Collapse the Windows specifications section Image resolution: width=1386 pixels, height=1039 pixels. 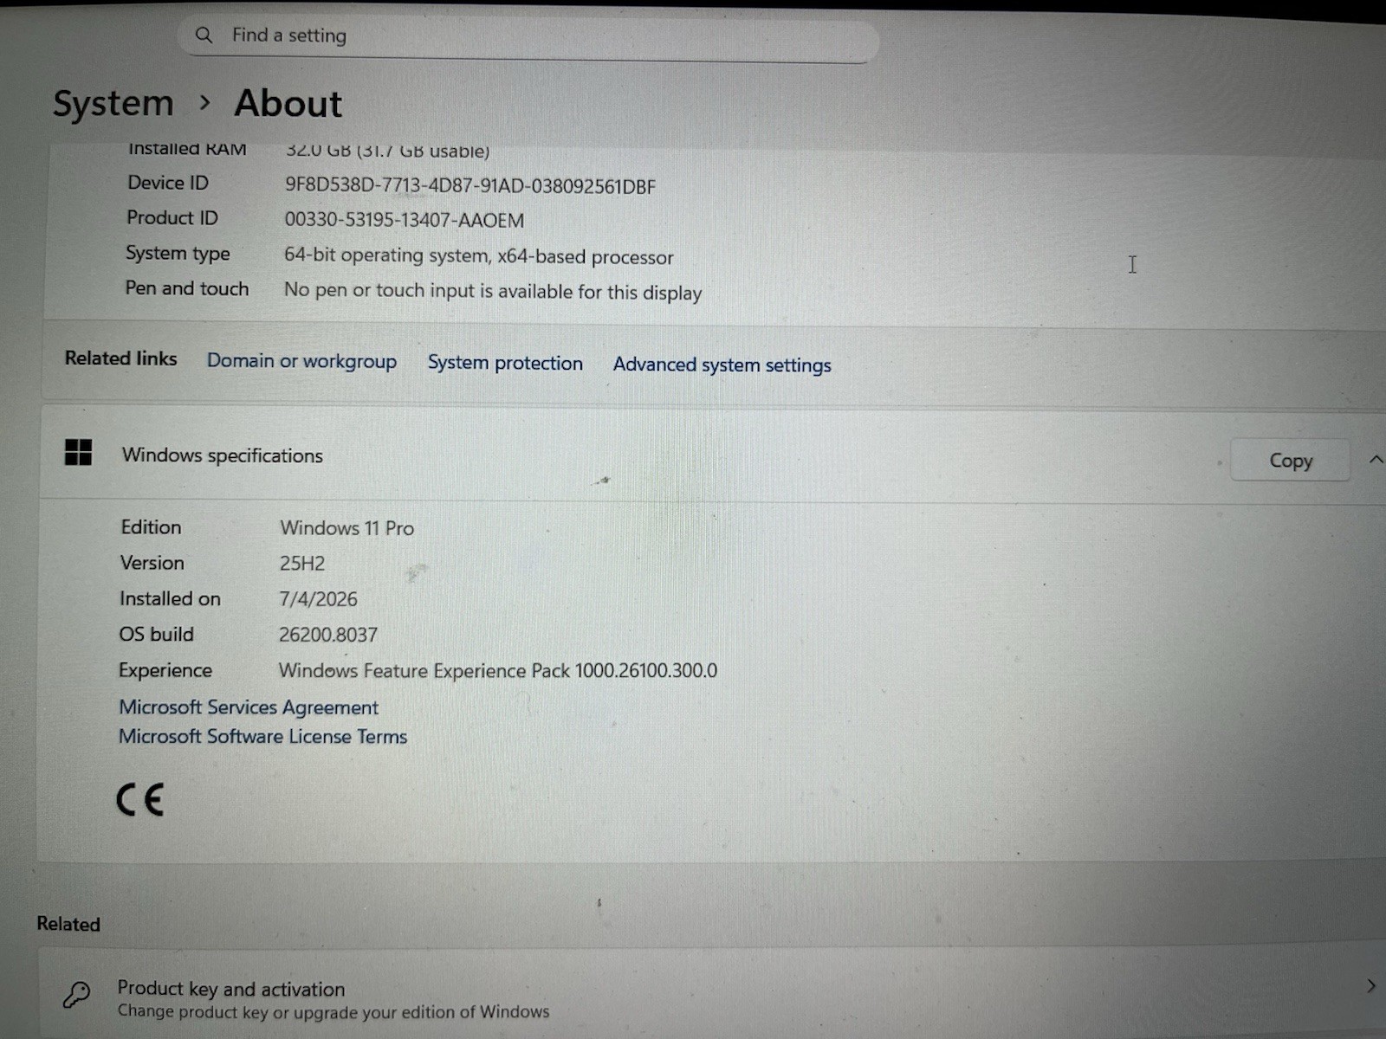coord(1376,460)
